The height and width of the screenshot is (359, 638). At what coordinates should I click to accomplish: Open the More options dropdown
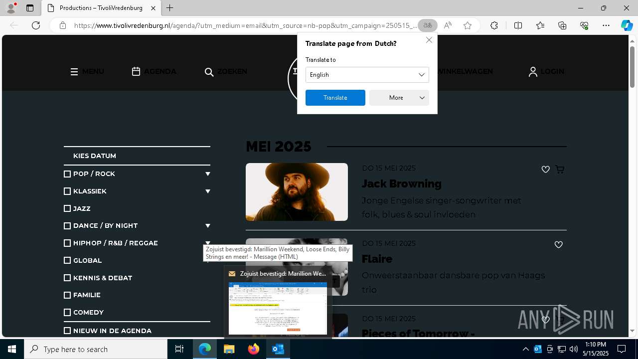click(x=399, y=98)
